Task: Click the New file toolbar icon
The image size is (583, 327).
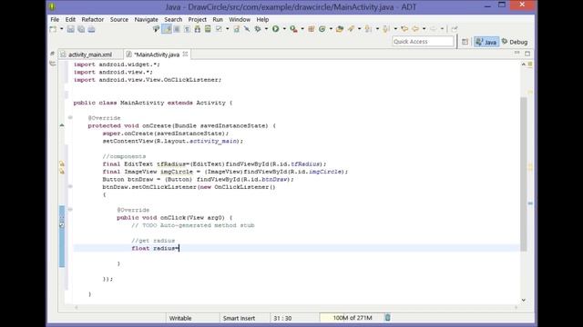Action: (53, 29)
